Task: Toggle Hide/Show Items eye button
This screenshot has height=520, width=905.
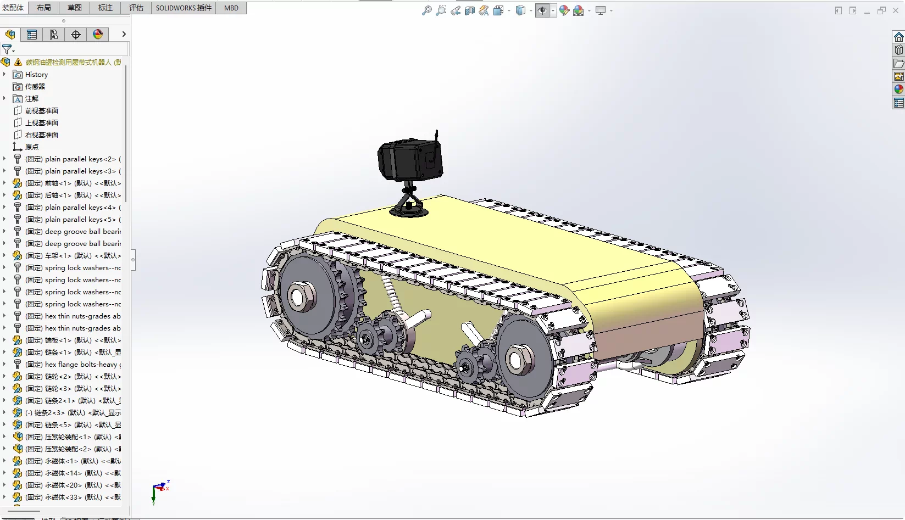Action: click(542, 10)
